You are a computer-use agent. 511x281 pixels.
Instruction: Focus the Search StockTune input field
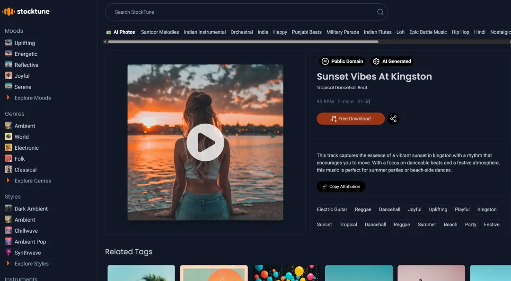click(x=247, y=12)
